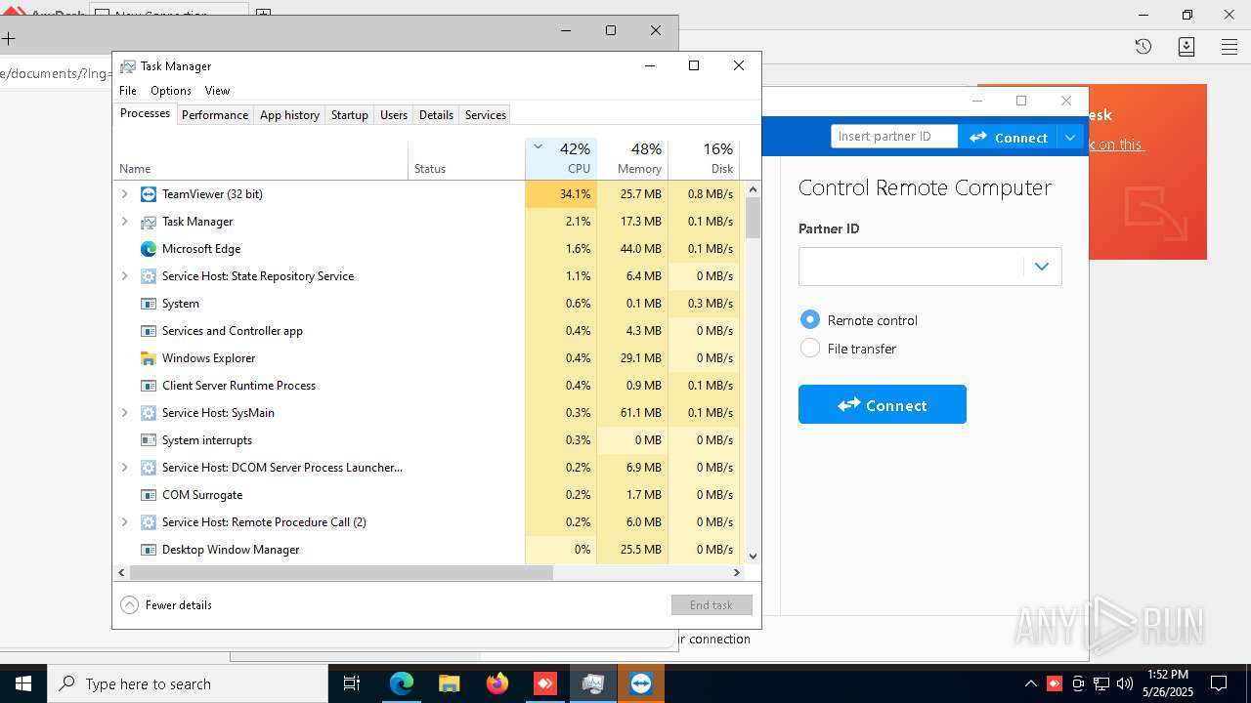Sort processes by the Name column
1251x703 pixels.
(261, 158)
